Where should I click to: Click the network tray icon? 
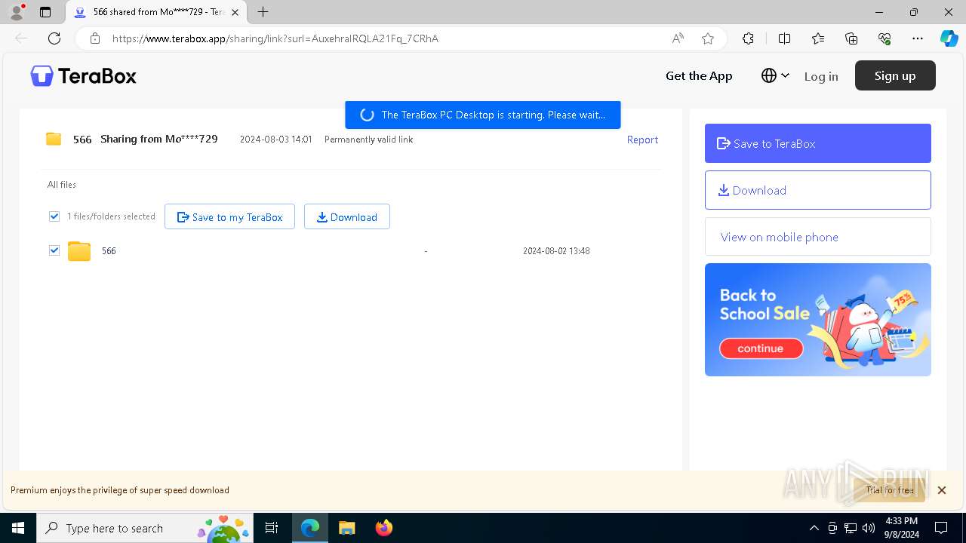click(851, 528)
